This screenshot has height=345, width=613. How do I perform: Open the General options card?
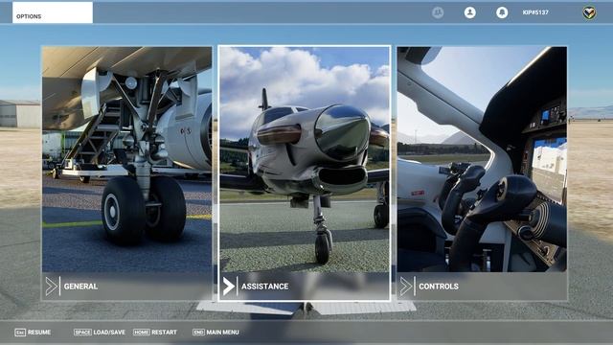click(126, 173)
